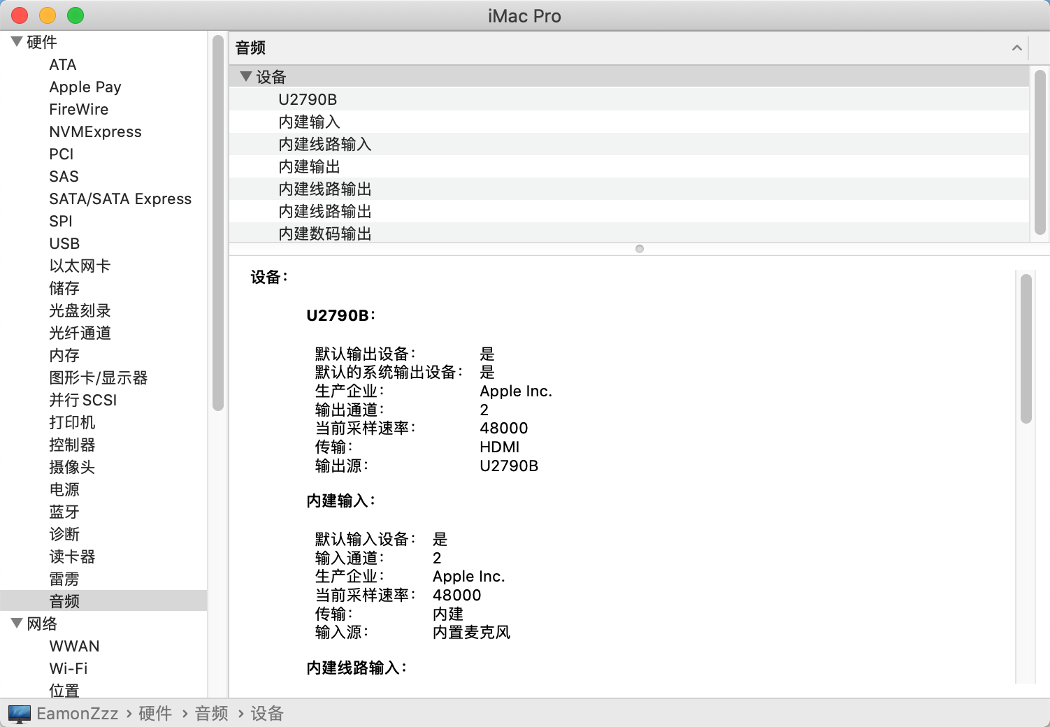
Task: Open the 内存 section
Action: click(64, 355)
